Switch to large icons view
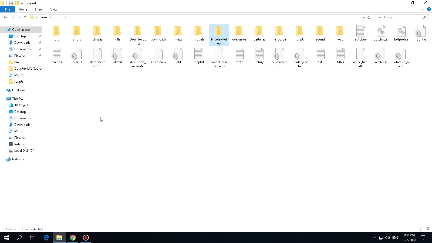 click(x=428, y=229)
